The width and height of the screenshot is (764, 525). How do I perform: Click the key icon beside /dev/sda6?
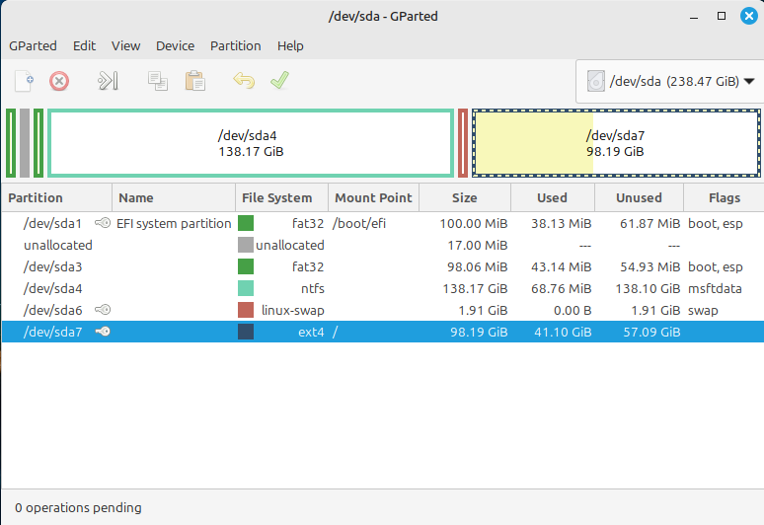(x=103, y=310)
